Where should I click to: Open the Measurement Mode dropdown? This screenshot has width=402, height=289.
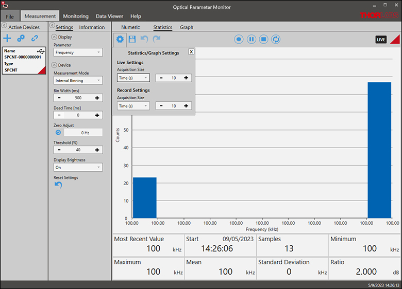click(78, 80)
